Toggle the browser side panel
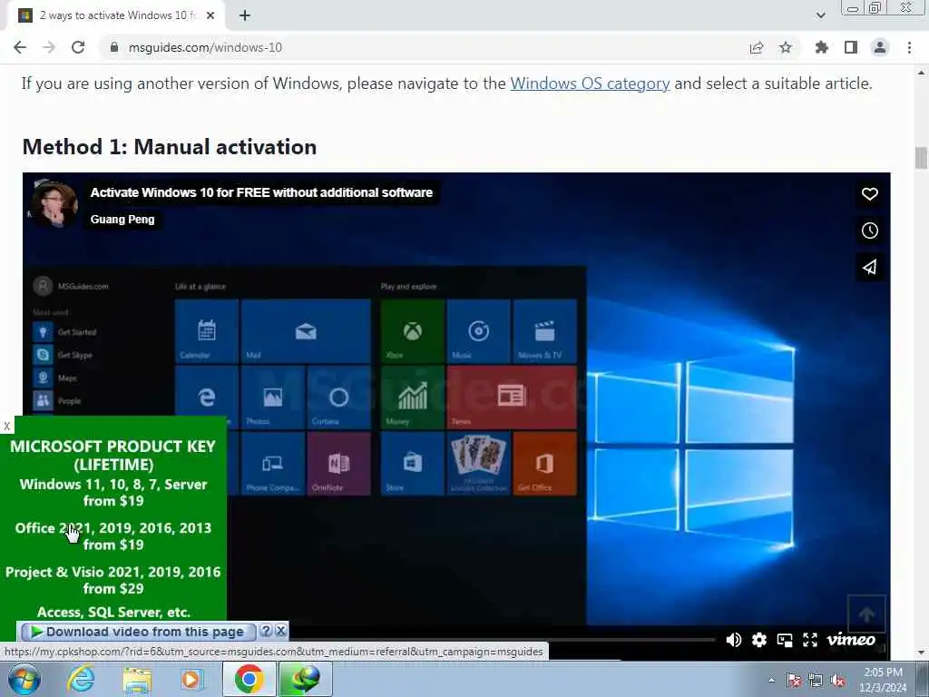Viewport: 929px width, 697px height. [x=851, y=47]
